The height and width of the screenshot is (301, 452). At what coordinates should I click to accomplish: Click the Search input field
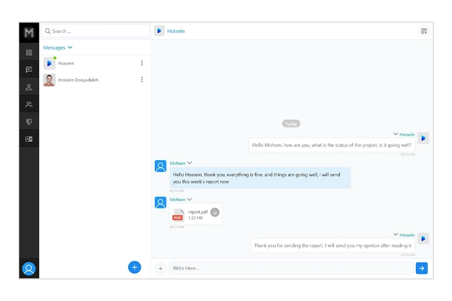96,31
